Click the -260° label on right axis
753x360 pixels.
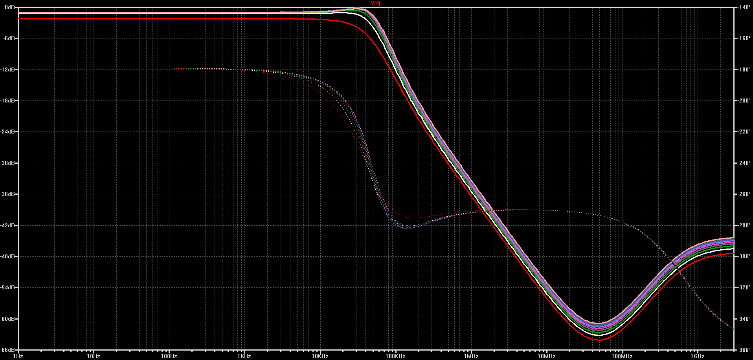(x=744, y=194)
